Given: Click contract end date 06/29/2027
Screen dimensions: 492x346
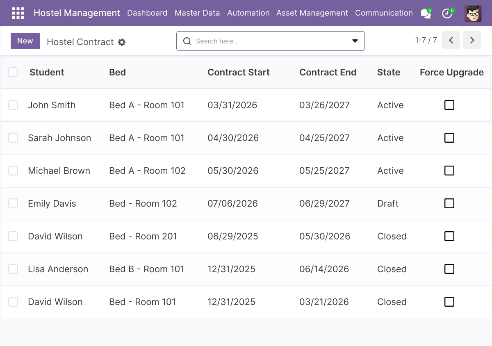Looking at the screenshot, I should pyautogui.click(x=324, y=203).
